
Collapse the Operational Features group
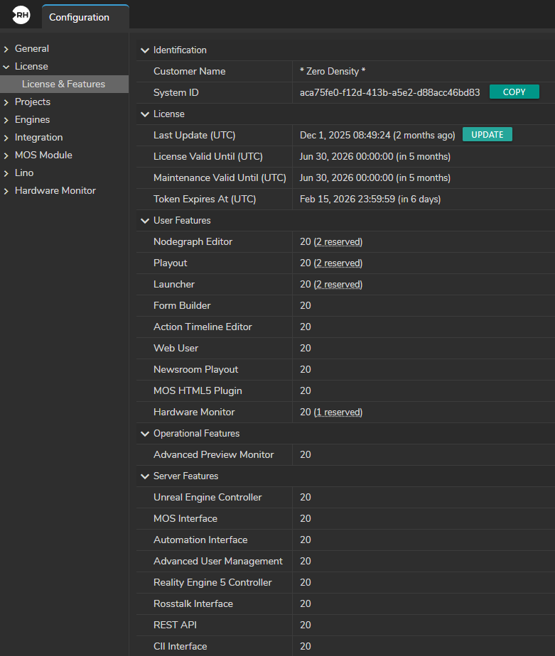145,434
